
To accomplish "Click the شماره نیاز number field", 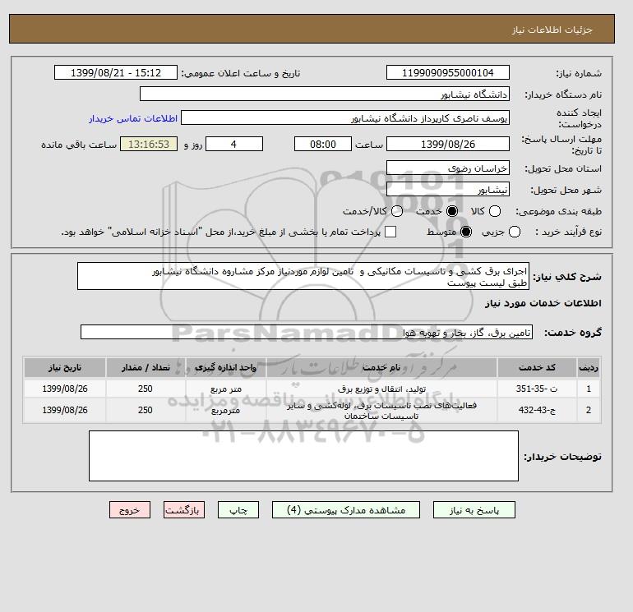I will pyautogui.click(x=448, y=72).
